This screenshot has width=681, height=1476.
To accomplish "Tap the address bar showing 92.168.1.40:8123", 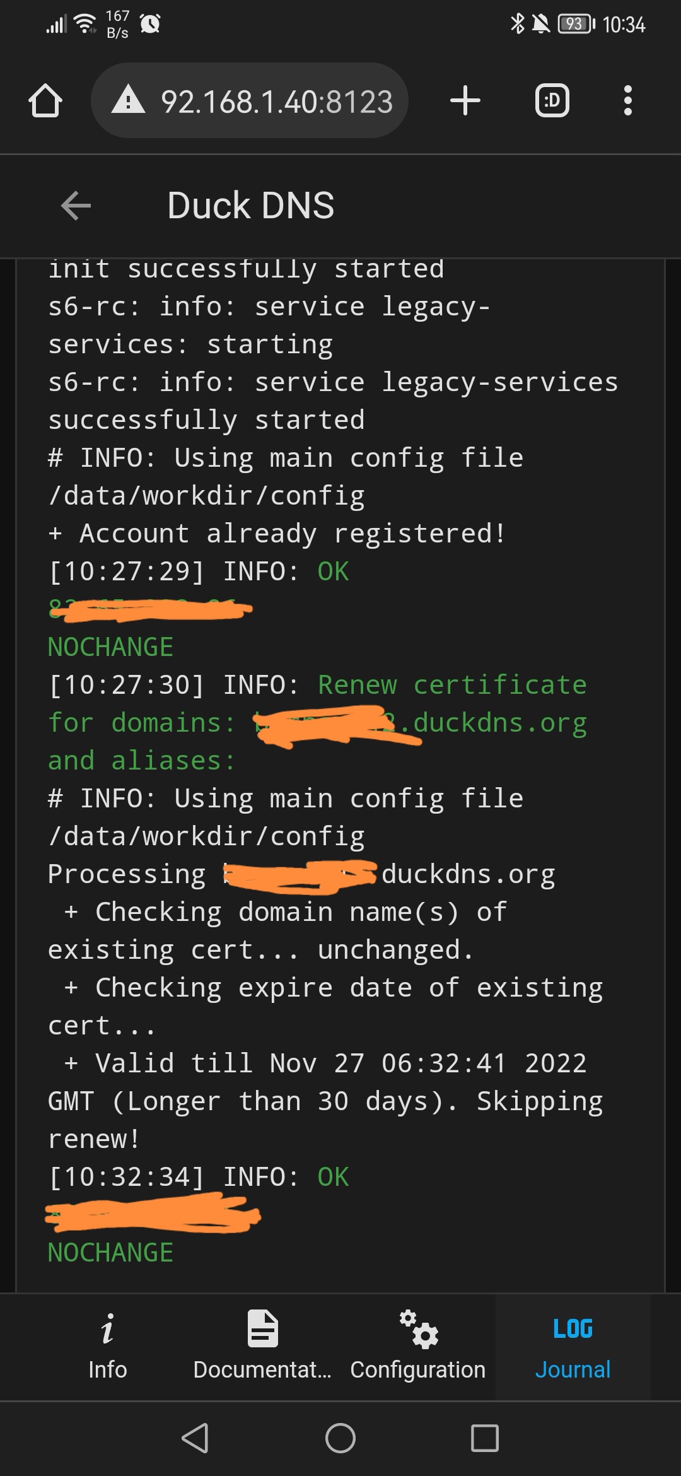I will pyautogui.click(x=250, y=101).
